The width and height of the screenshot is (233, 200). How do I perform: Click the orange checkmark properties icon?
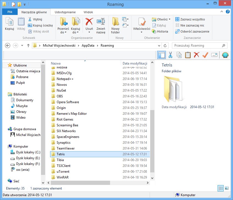tap(205, 55)
